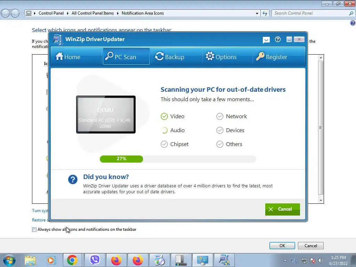Click the Forward navigation button in Control Panel
Viewport: 356px width, 267px height.
pyautogui.click(x=15, y=14)
